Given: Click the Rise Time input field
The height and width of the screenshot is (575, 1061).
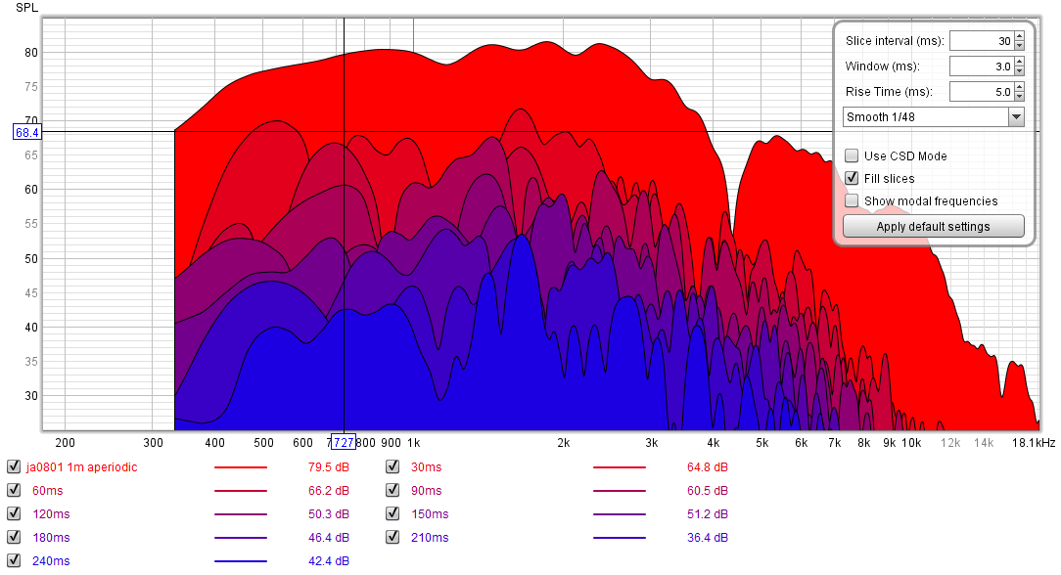Looking at the screenshot, I should pos(981,91).
